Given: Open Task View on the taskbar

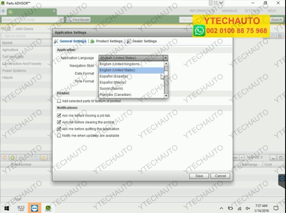Looking at the screenshot, I should (21, 208).
